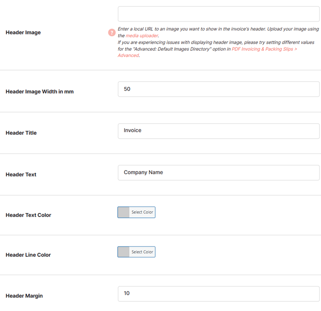Viewport: 321px width, 311px height.
Task: Click the 'Header Line Color' label
Action: click(x=28, y=255)
